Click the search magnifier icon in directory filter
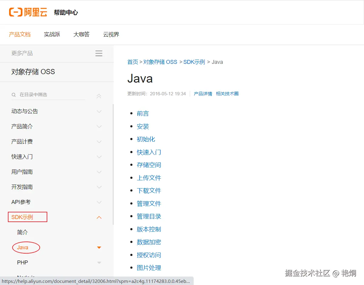364x285 pixels. [x=14, y=95]
